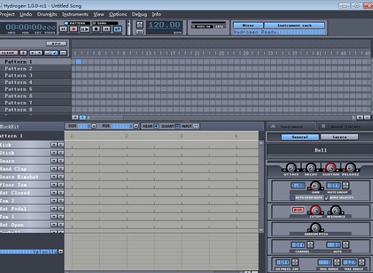Screen dimensions: 373x273
Task: Select Pattern 6 in the pattern list
Action: click(x=35, y=96)
